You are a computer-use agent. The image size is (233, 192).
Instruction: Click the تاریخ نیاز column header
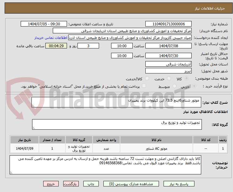tap(24, 140)
